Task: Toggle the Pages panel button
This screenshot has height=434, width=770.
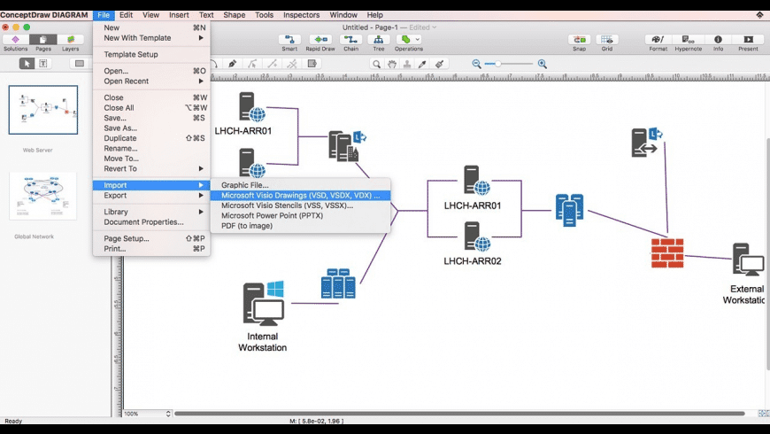Action: pos(42,40)
